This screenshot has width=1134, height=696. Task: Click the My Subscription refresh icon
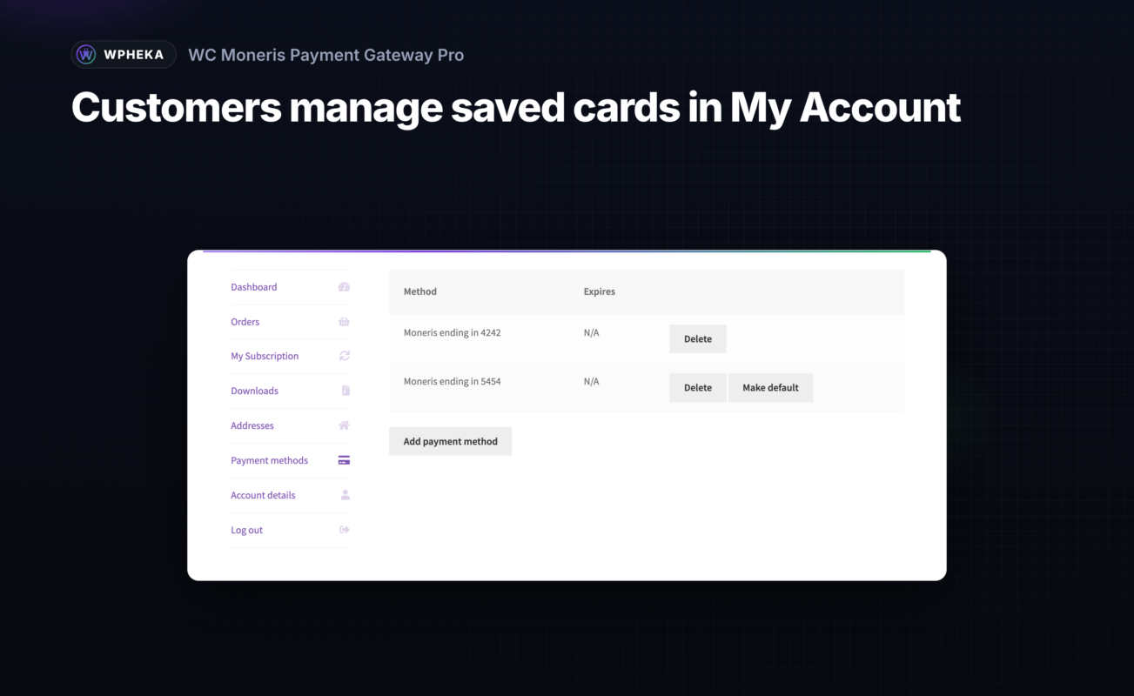point(345,356)
